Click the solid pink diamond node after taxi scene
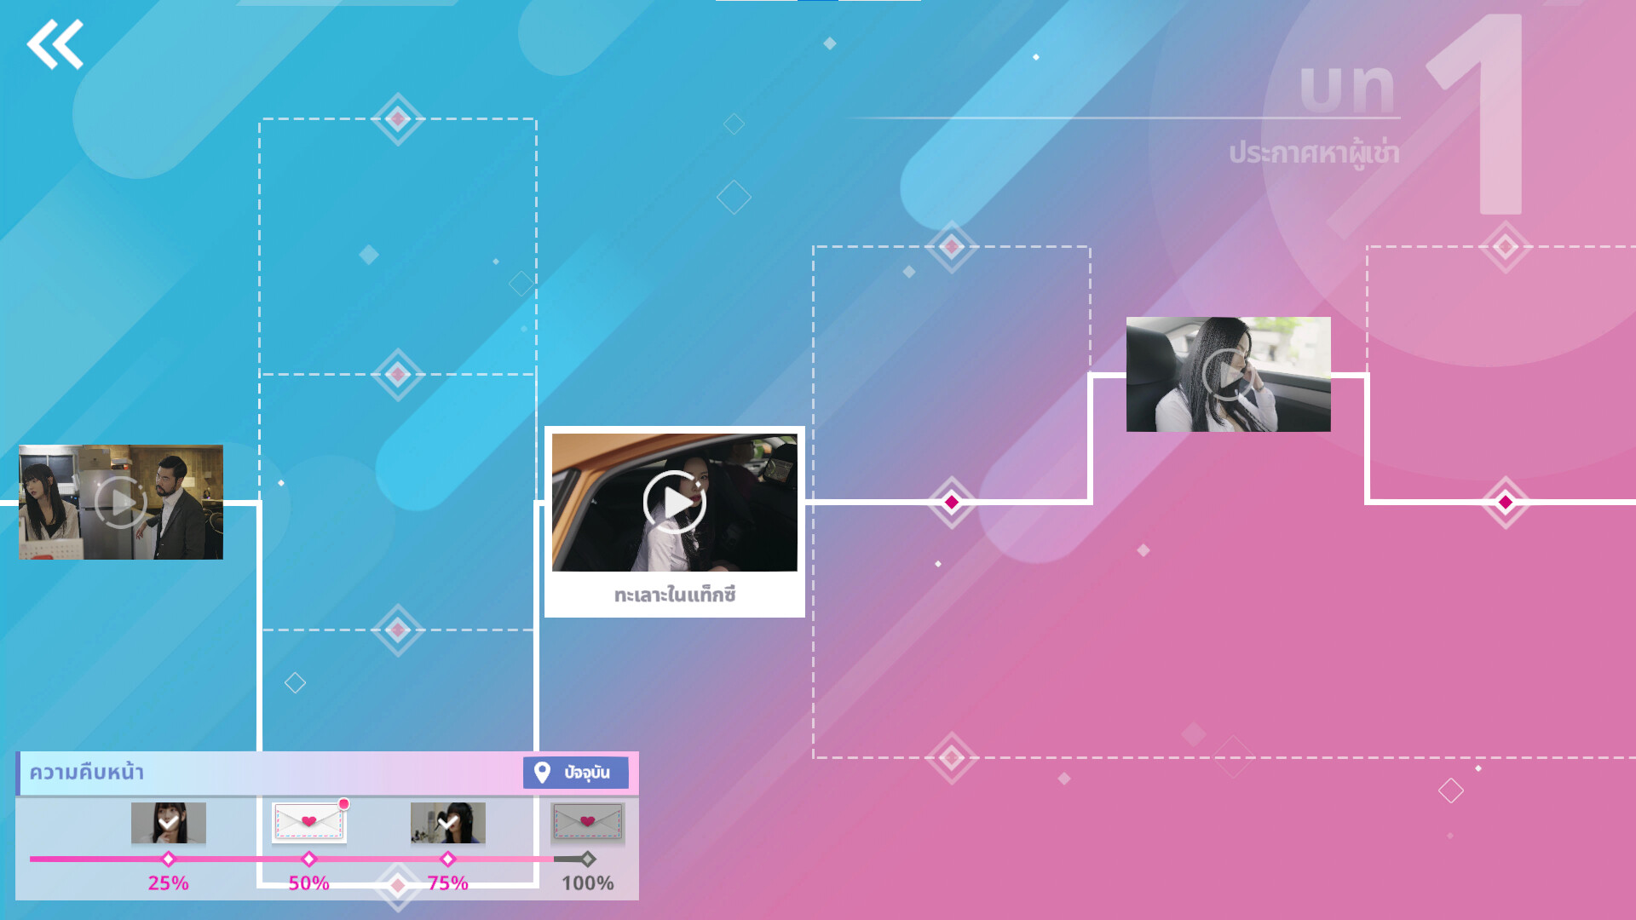 click(952, 502)
